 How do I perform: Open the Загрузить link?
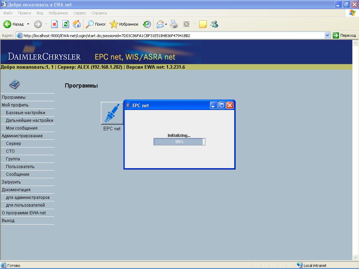(x=11, y=182)
